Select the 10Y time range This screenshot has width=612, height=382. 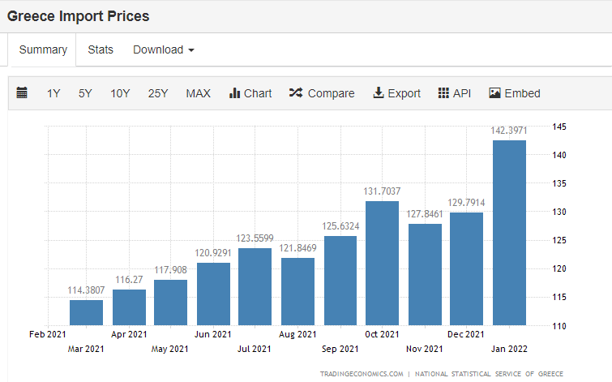120,93
